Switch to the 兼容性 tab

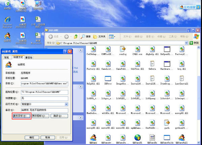tap(29, 58)
